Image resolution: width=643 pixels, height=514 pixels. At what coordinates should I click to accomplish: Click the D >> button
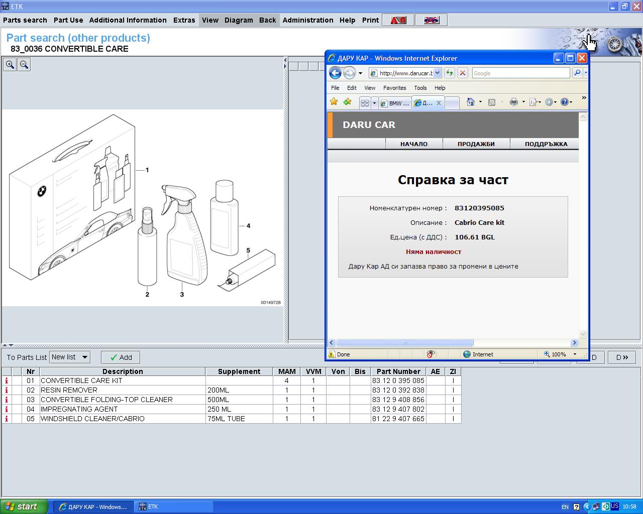622,357
